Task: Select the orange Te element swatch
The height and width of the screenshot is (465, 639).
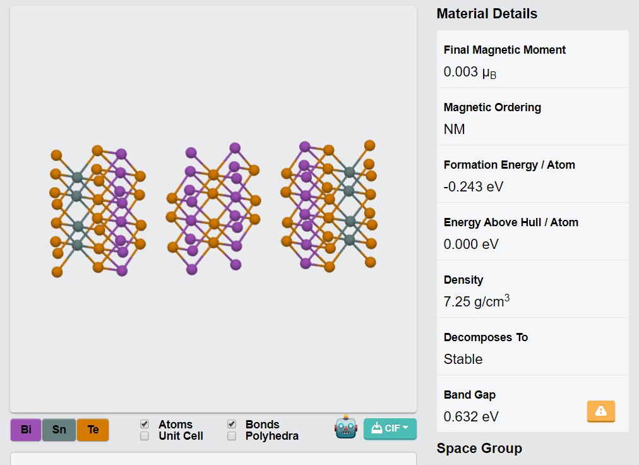Action: (93, 430)
